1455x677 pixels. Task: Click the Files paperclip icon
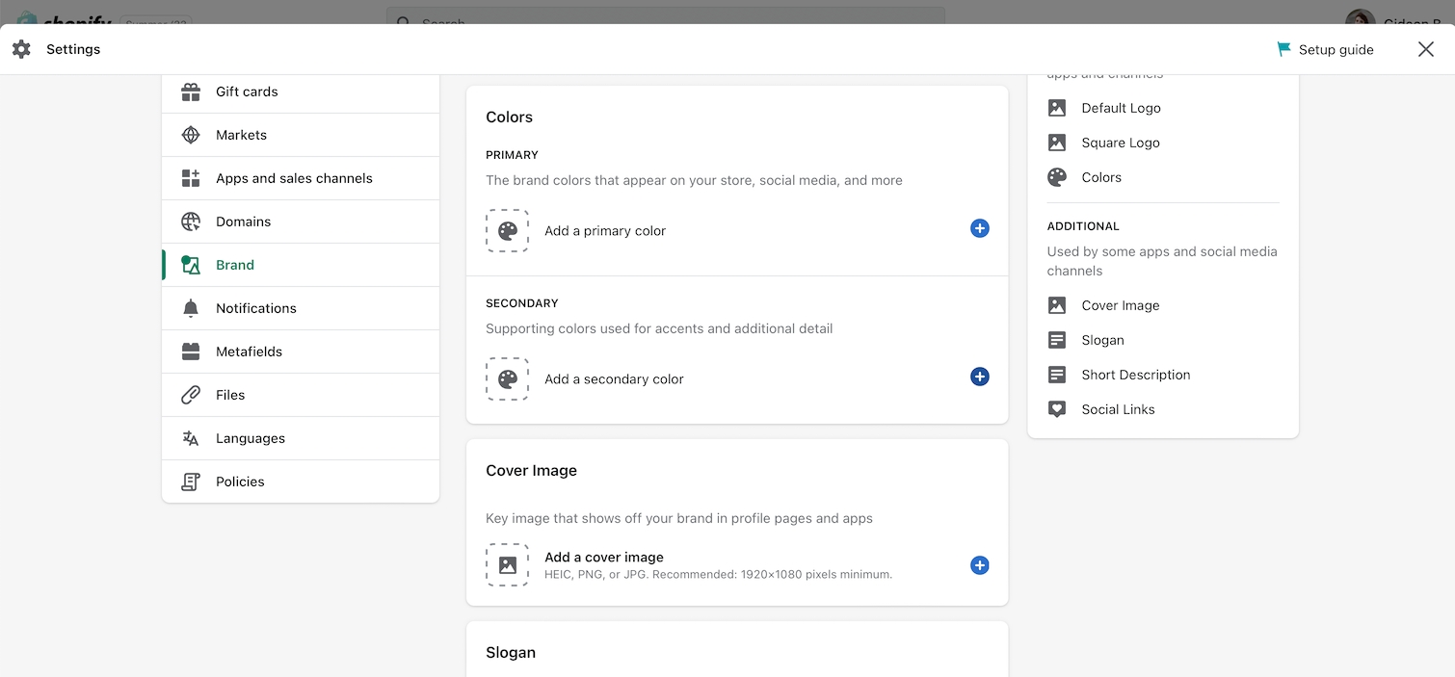pos(191,395)
